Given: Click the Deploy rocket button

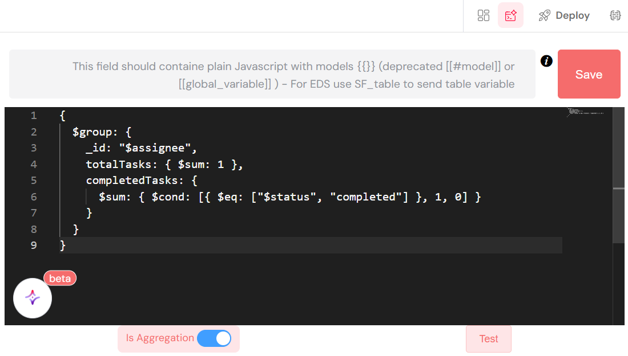Looking at the screenshot, I should pyautogui.click(x=564, y=15).
